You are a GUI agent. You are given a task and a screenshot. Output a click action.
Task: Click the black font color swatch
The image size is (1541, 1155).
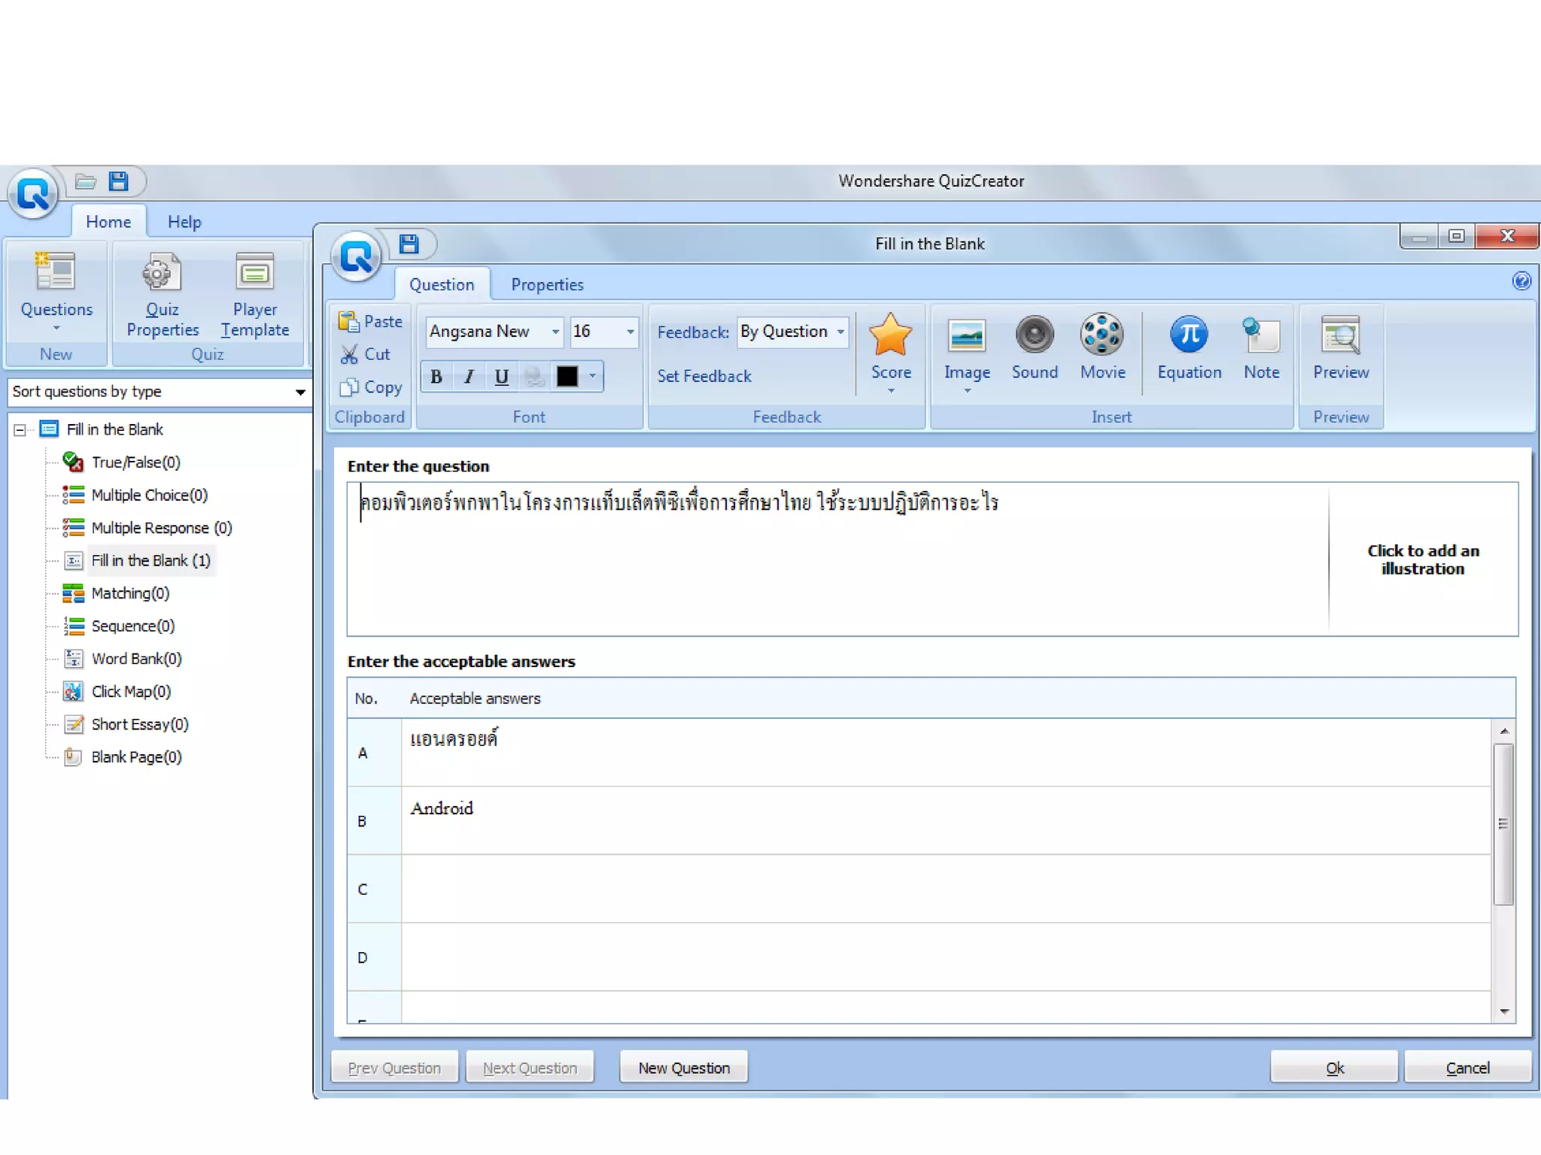[567, 377]
